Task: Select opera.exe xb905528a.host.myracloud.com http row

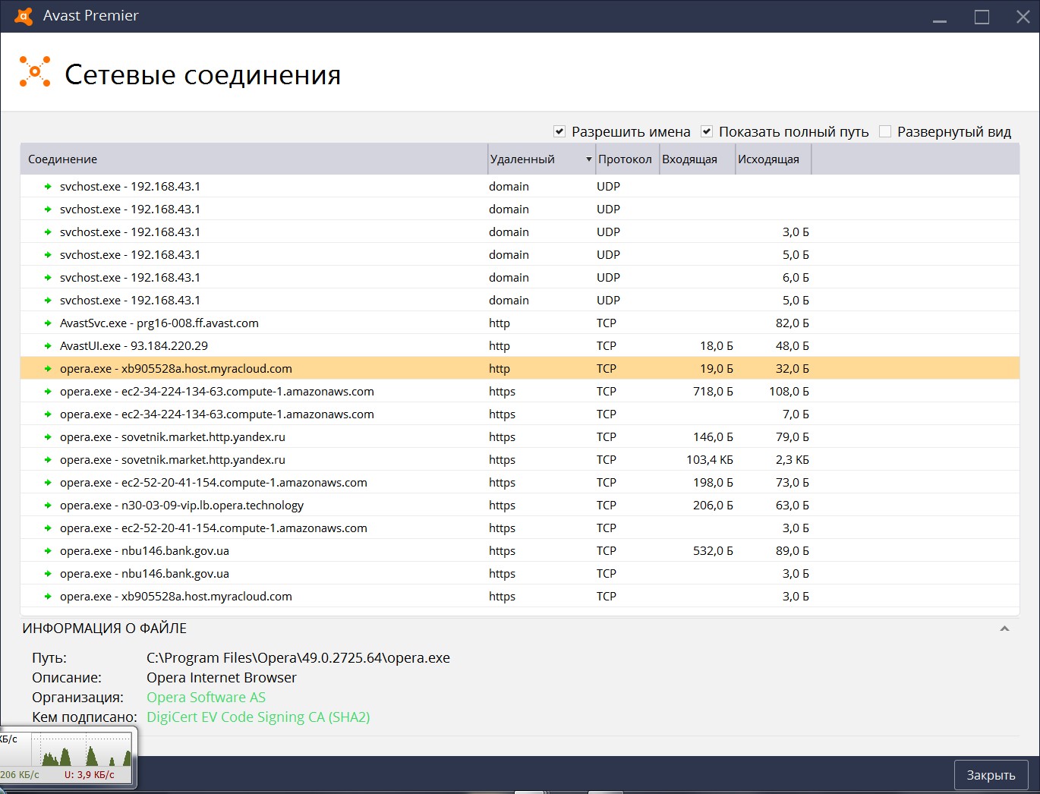Action: [520, 369]
